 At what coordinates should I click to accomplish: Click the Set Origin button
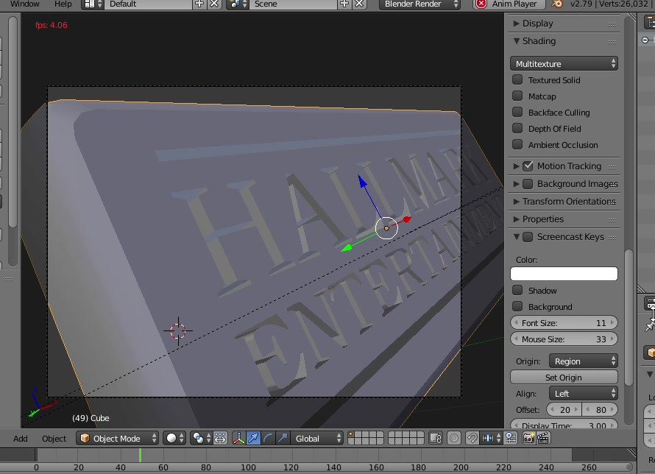tap(564, 378)
